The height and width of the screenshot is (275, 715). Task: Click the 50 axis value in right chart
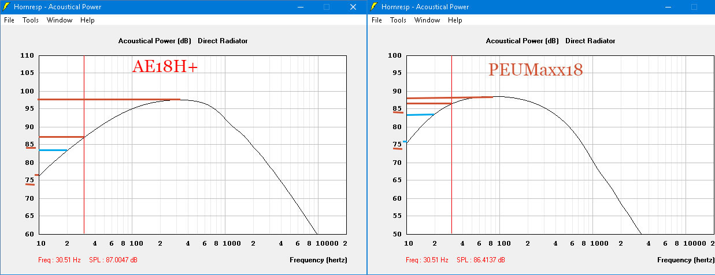[397, 234]
